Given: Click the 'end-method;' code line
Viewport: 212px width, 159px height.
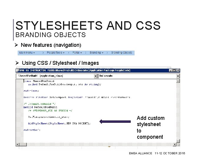Looking at the screenshot, I should click(32, 130).
